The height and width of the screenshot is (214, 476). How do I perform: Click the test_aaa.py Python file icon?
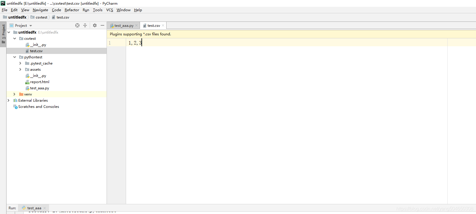click(x=27, y=88)
